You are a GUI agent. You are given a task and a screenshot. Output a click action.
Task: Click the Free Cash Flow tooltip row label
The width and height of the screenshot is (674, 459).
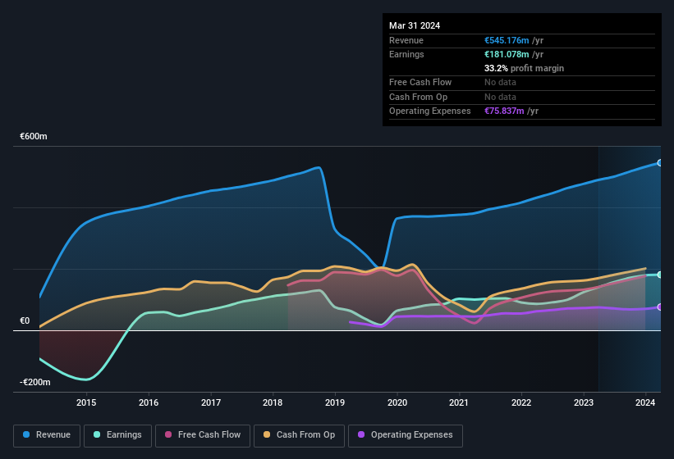point(420,82)
